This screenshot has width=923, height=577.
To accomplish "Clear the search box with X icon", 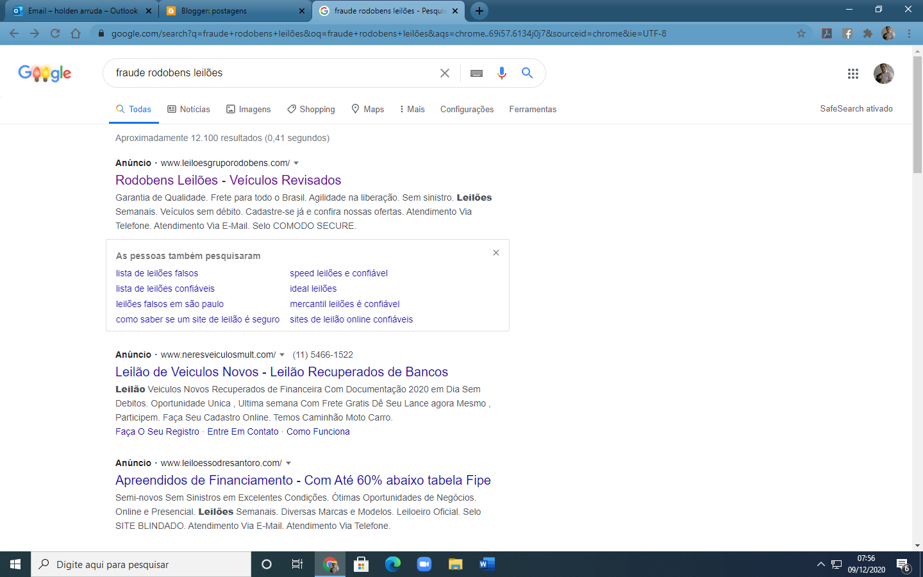I will 445,73.
